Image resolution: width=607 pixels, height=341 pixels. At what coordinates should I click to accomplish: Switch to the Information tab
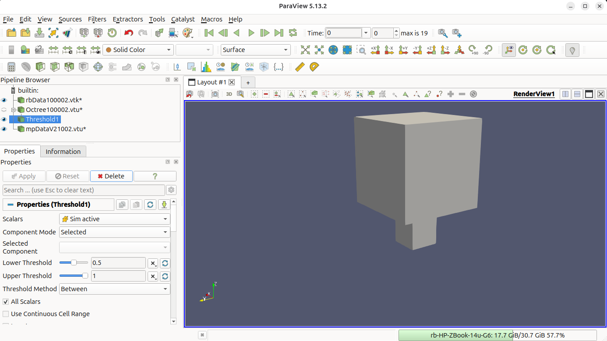tap(63, 152)
